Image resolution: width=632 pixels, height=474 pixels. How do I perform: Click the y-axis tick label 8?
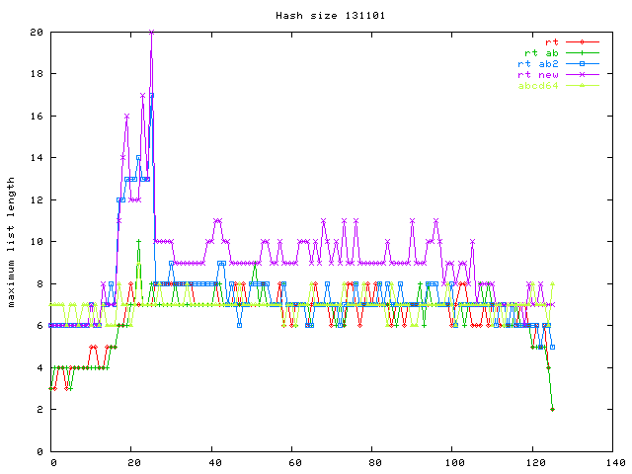pyautogui.click(x=39, y=283)
